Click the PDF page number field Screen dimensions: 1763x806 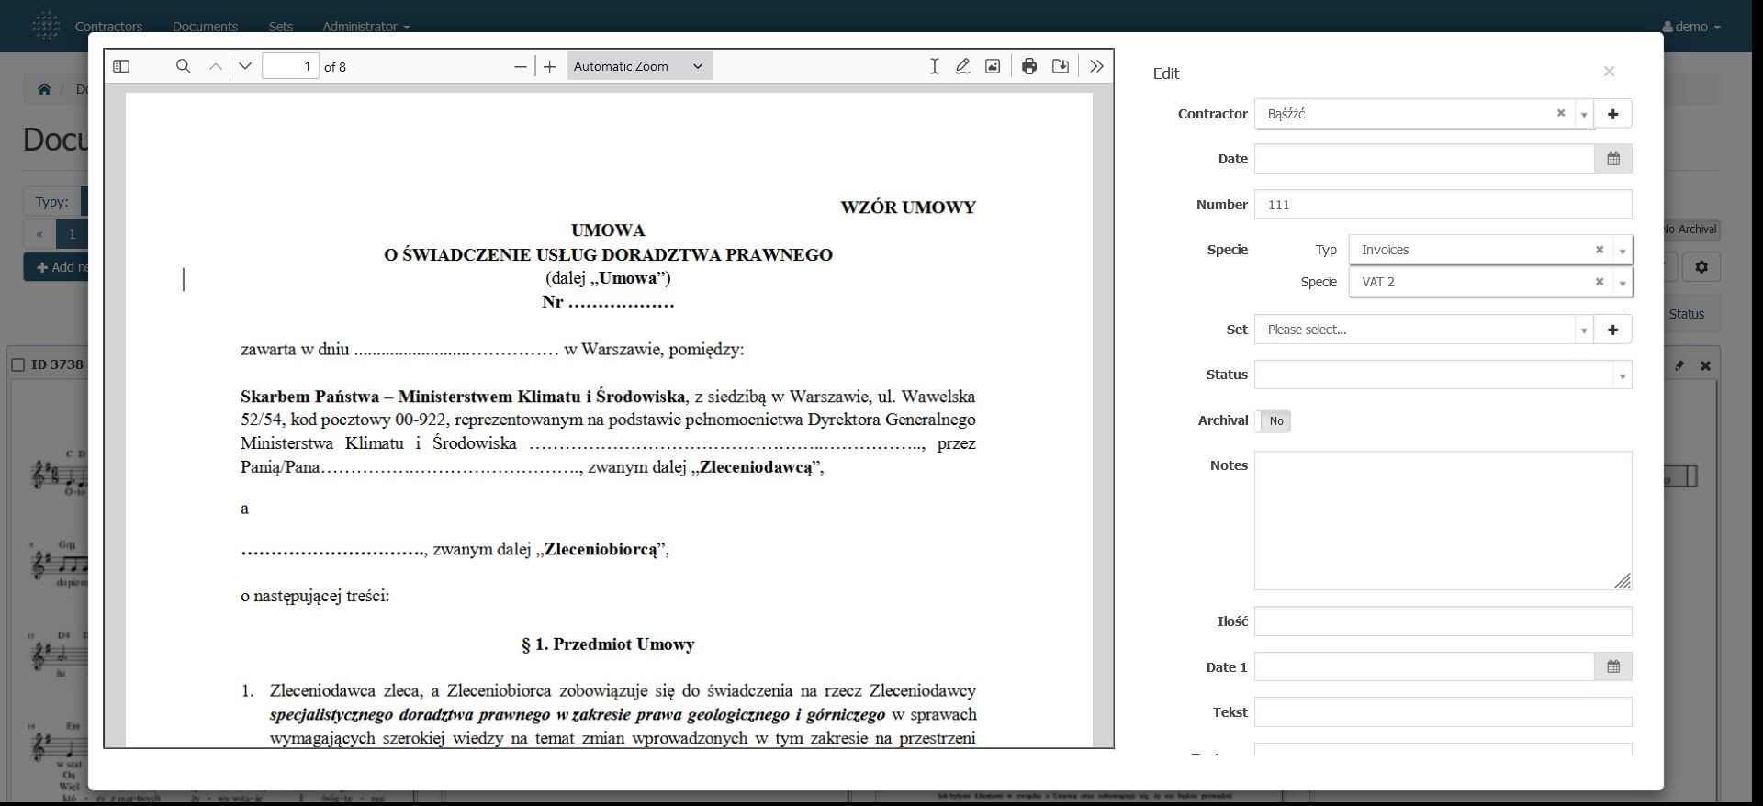290,66
